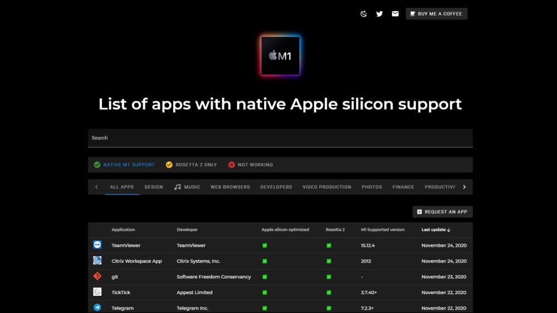Click the git app icon
The height and width of the screenshot is (313, 557).
tap(97, 276)
